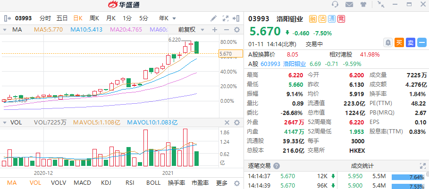The height and width of the screenshot is (189, 429).
Task: Select the 1分 one-minute chart tab
Action: pos(127,18)
